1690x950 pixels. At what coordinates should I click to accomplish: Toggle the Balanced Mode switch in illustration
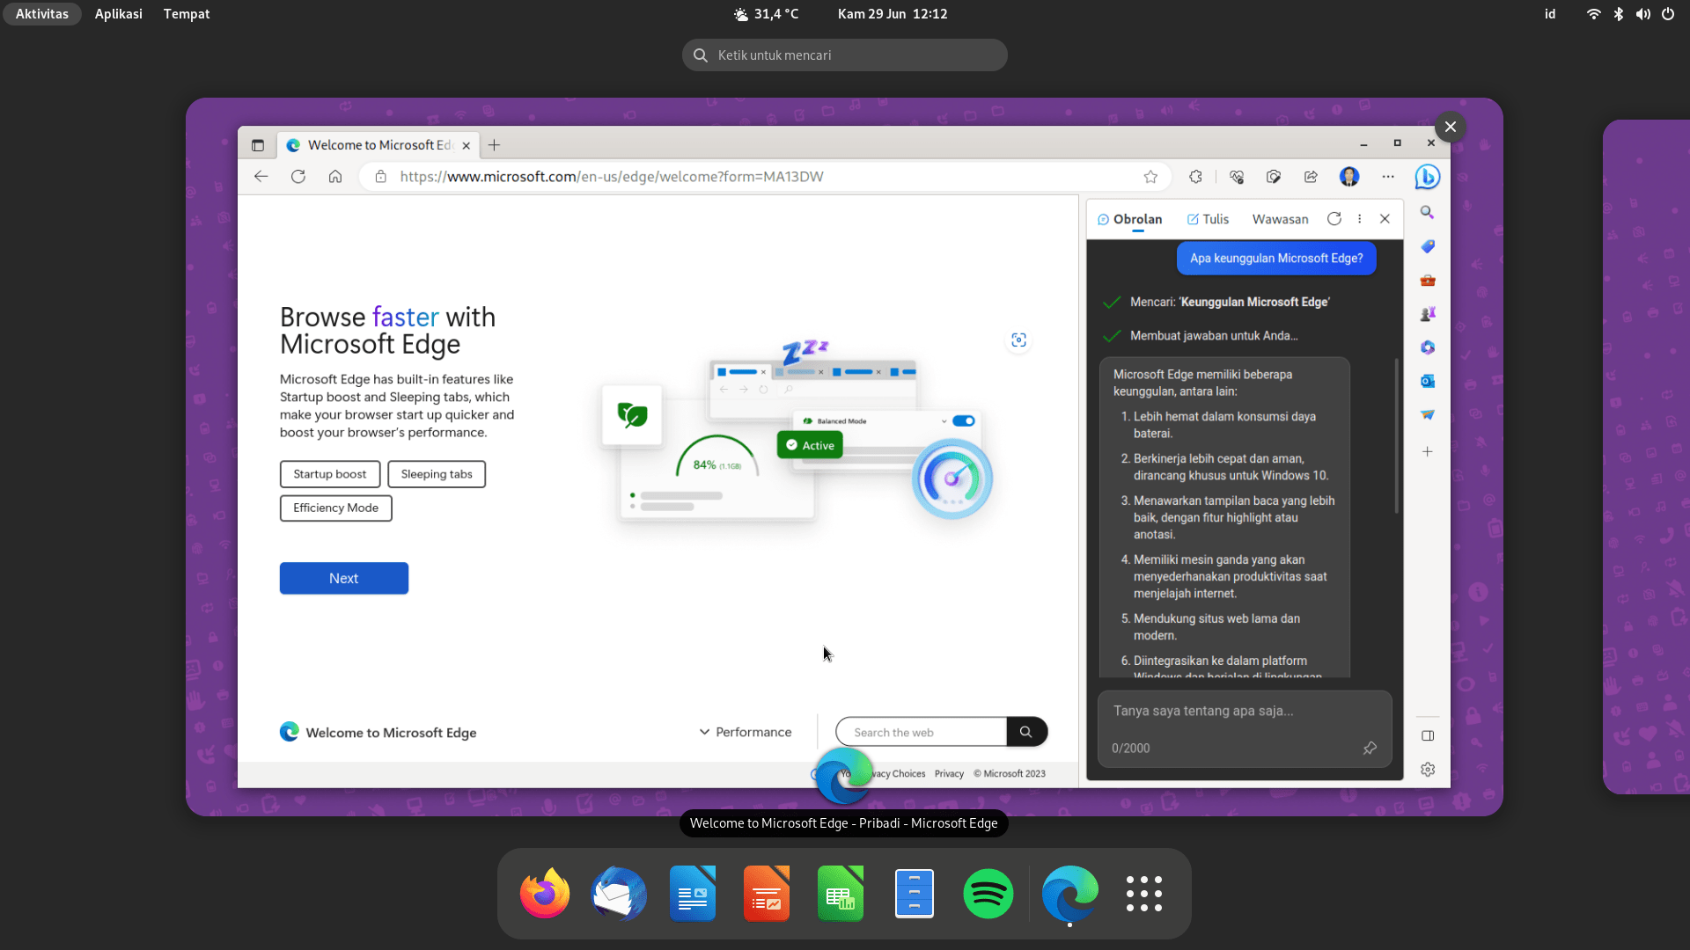(964, 421)
